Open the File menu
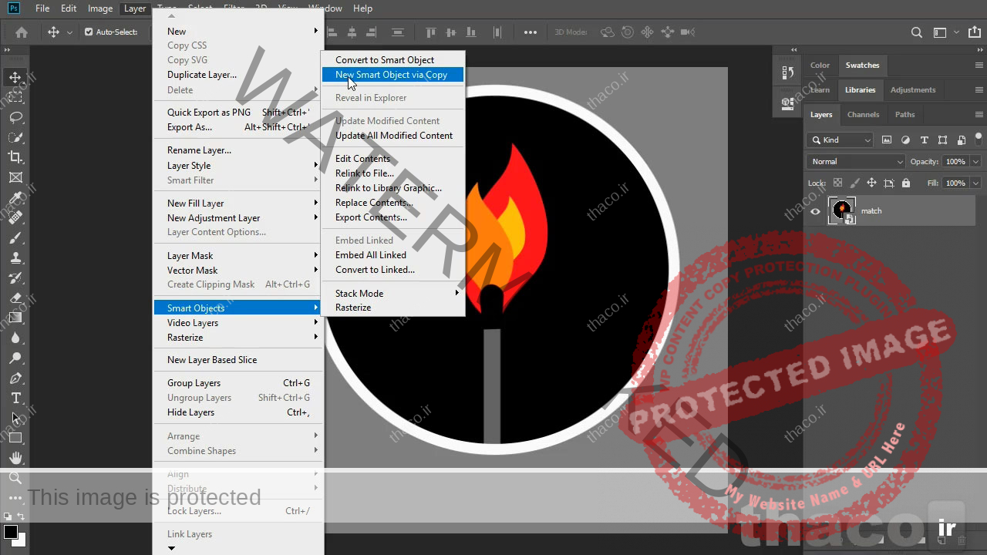The width and height of the screenshot is (987, 555). [42, 8]
